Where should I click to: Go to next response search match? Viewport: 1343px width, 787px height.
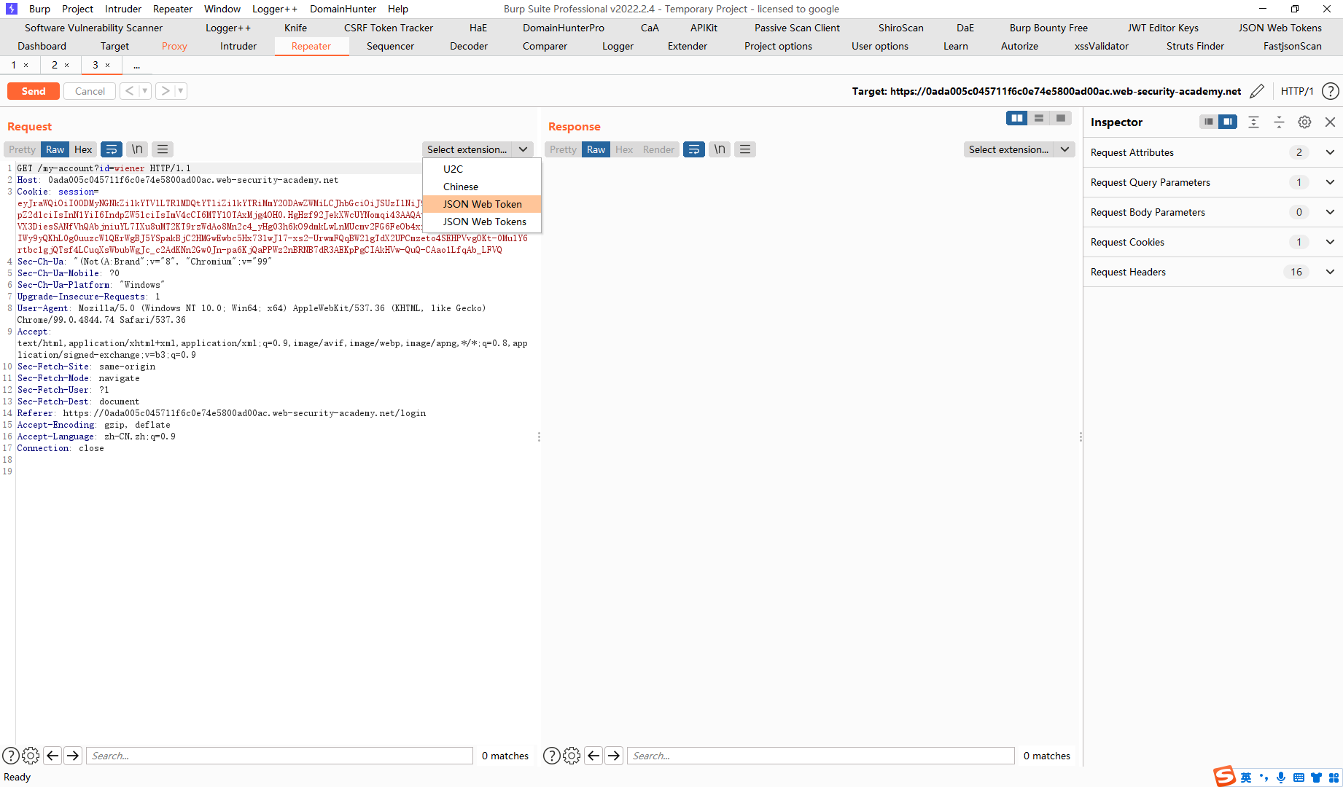click(x=614, y=756)
